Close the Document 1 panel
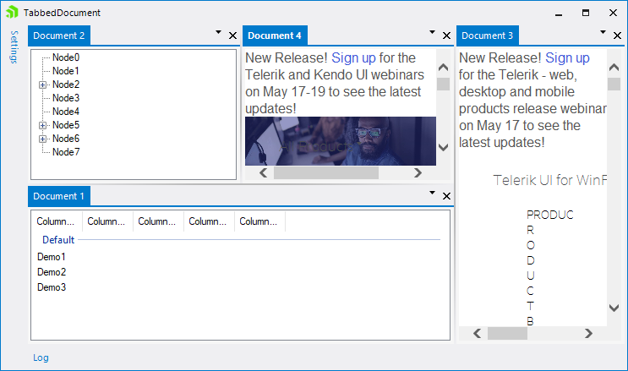 coord(446,197)
